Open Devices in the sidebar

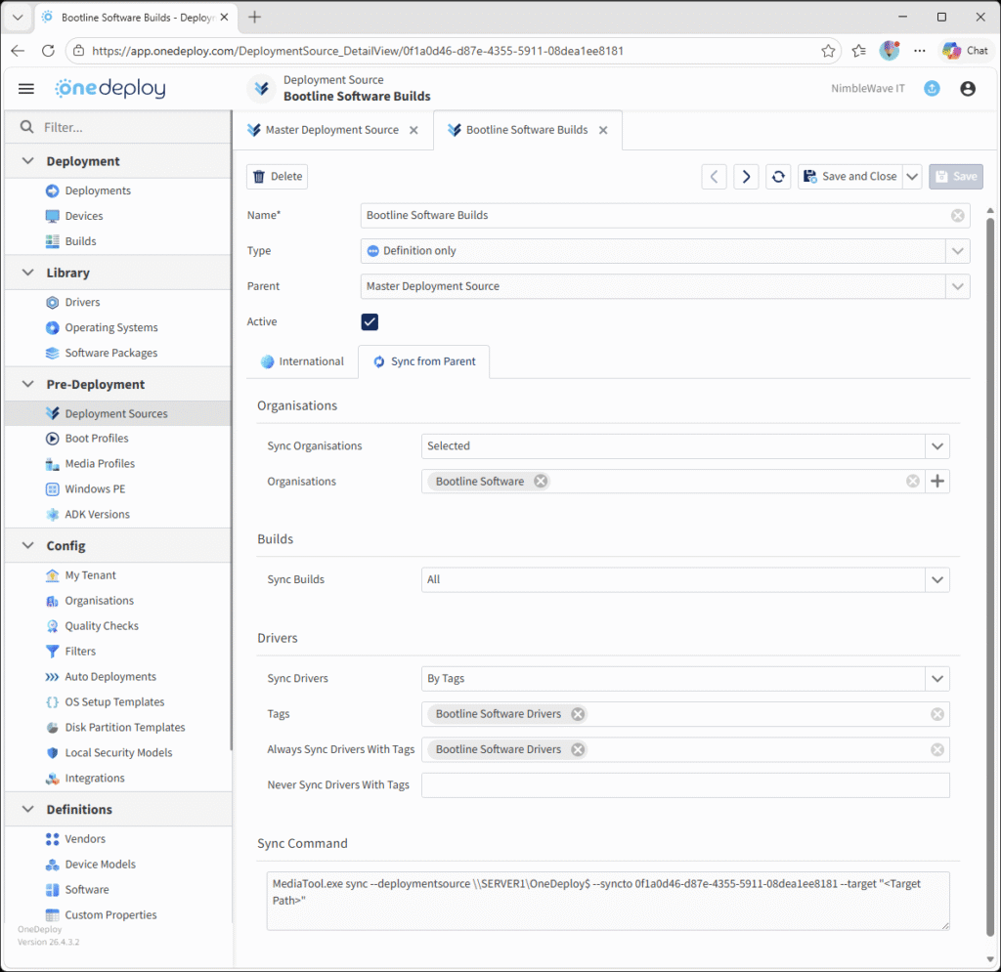(84, 216)
